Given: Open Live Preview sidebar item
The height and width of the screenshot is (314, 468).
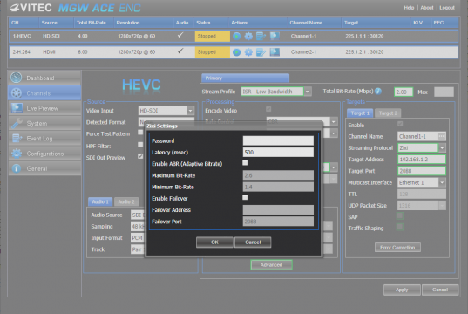Looking at the screenshot, I should click(x=44, y=108).
